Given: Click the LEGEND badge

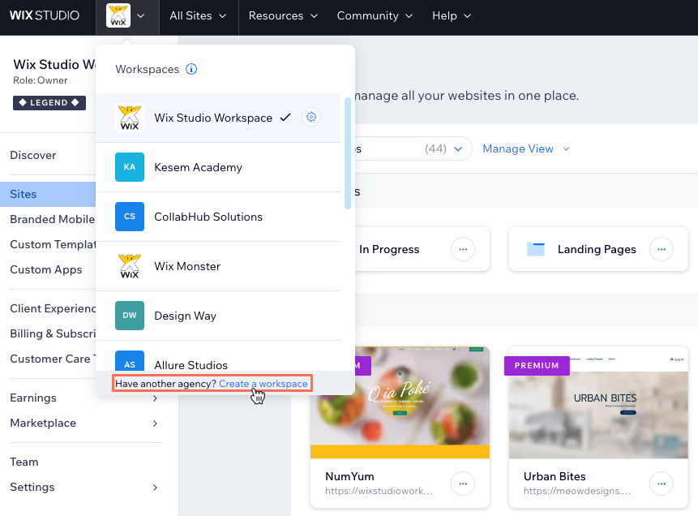Looking at the screenshot, I should 49,102.
